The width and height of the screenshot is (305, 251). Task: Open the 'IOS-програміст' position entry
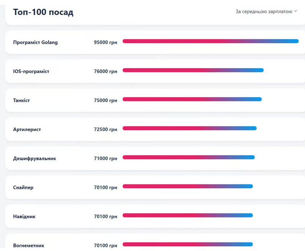tap(31, 71)
